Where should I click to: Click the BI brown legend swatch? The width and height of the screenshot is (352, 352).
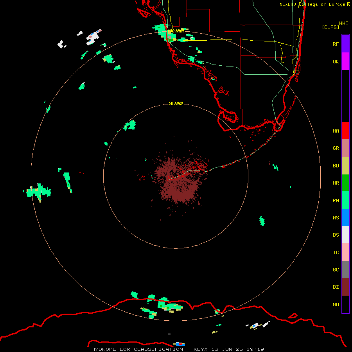345,287
